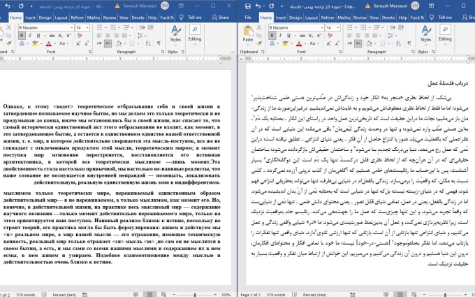Image resolution: width=475 pixels, height=297 pixels.
Task: Open font name dropdown in left window
Action: pyautogui.click(x=72, y=27)
